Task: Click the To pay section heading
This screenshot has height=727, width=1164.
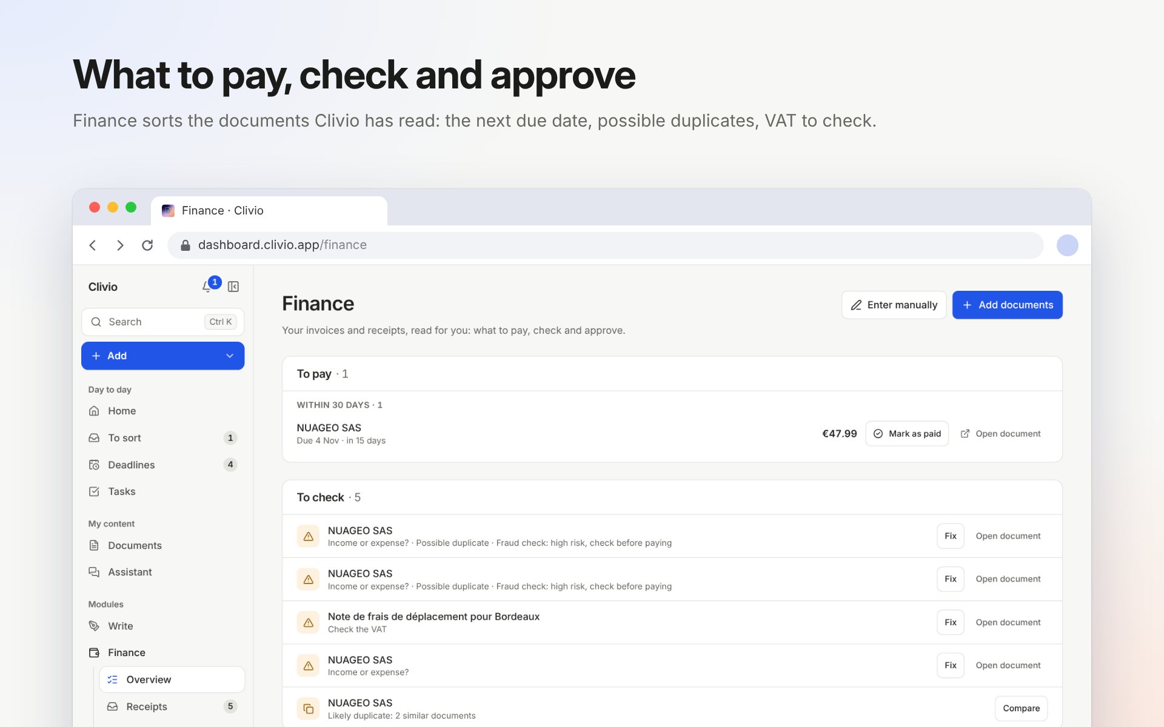Action: coord(314,374)
